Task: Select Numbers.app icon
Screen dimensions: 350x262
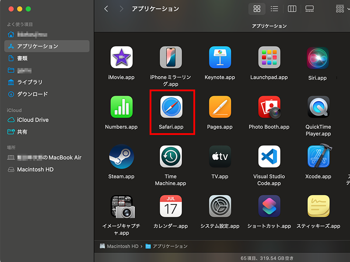Action: 122,107
